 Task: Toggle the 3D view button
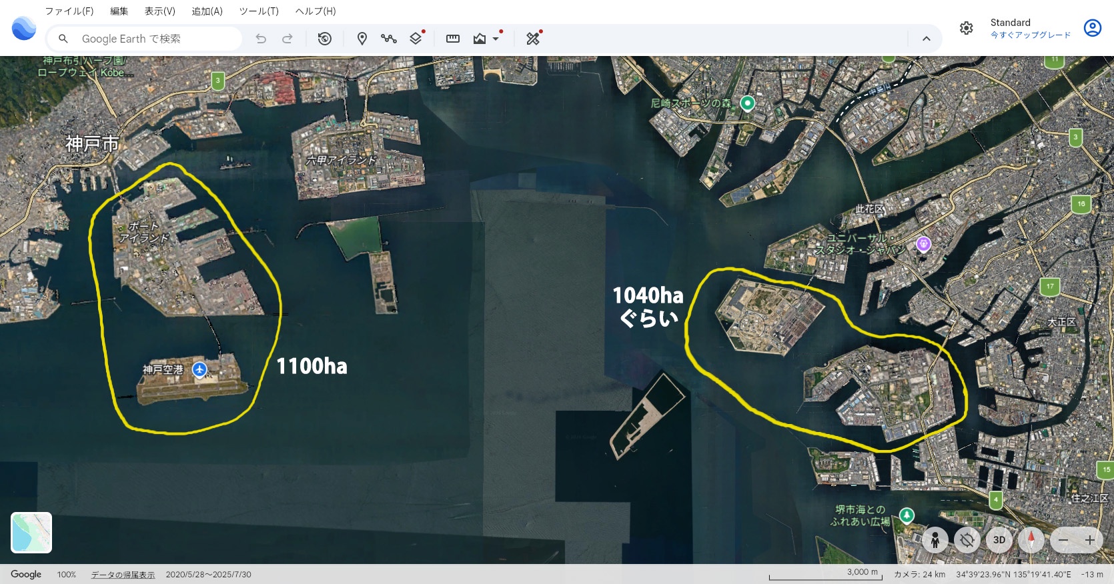click(999, 540)
